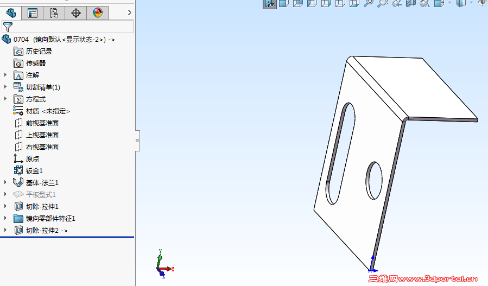Click the 切割清单 table icon
488x286 pixels.
click(18, 87)
